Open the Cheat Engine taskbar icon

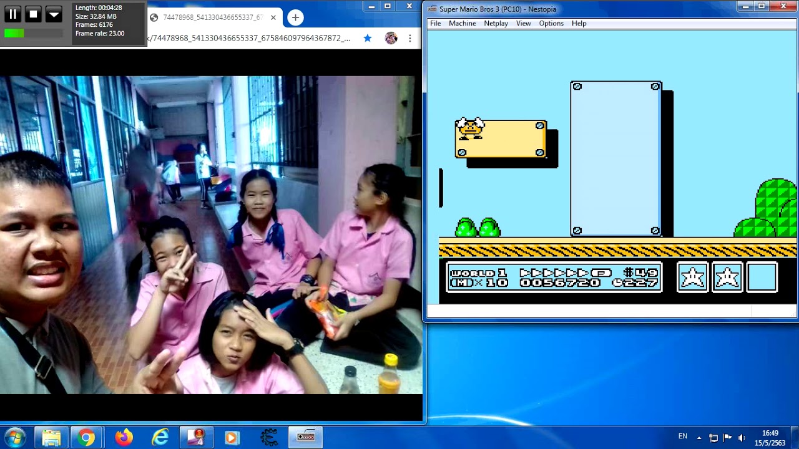pos(268,438)
